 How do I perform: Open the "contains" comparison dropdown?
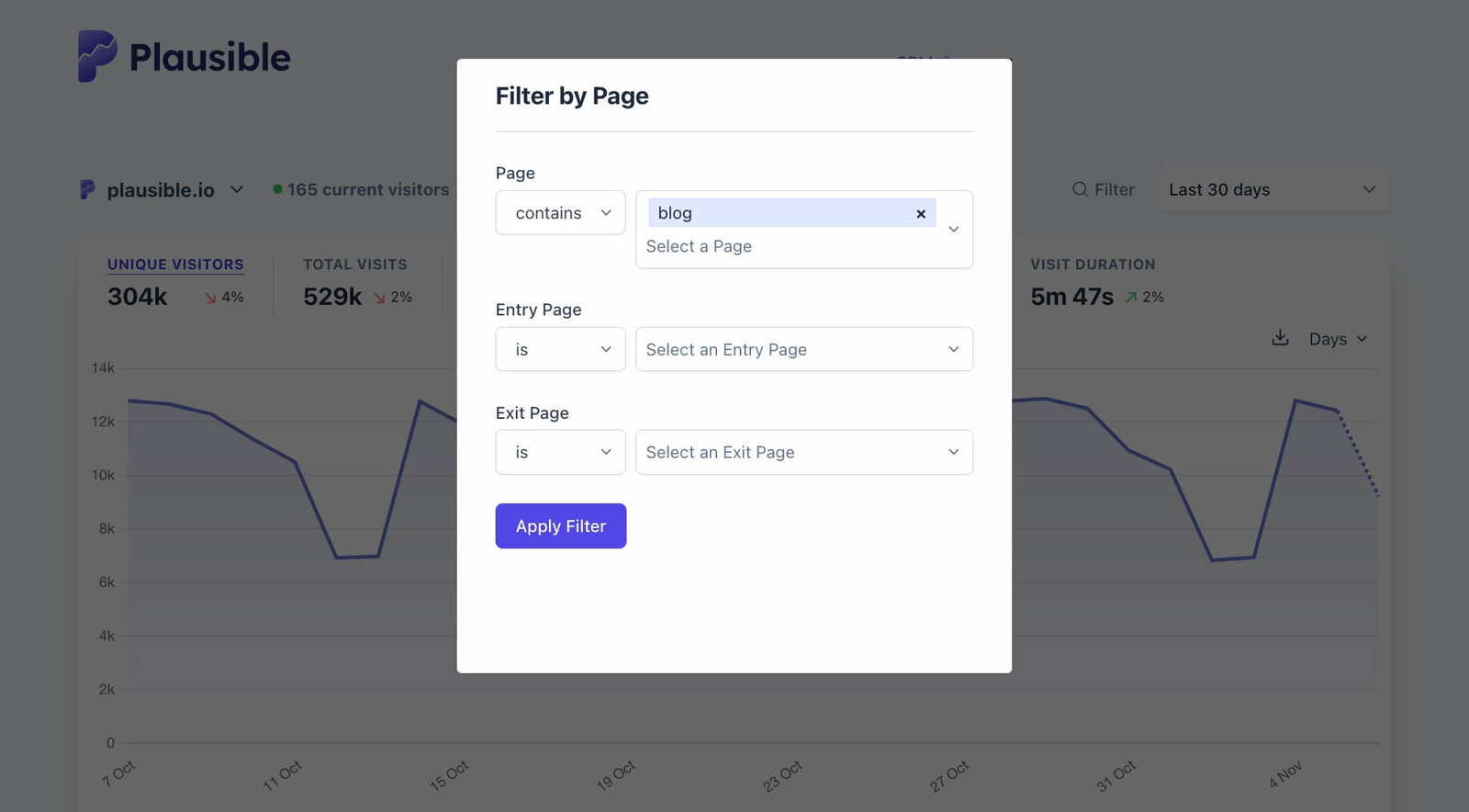pyautogui.click(x=560, y=212)
